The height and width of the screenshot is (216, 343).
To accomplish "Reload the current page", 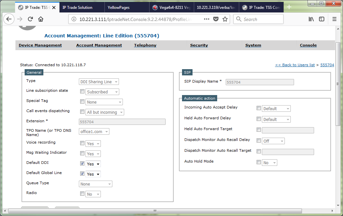I will (30, 19).
